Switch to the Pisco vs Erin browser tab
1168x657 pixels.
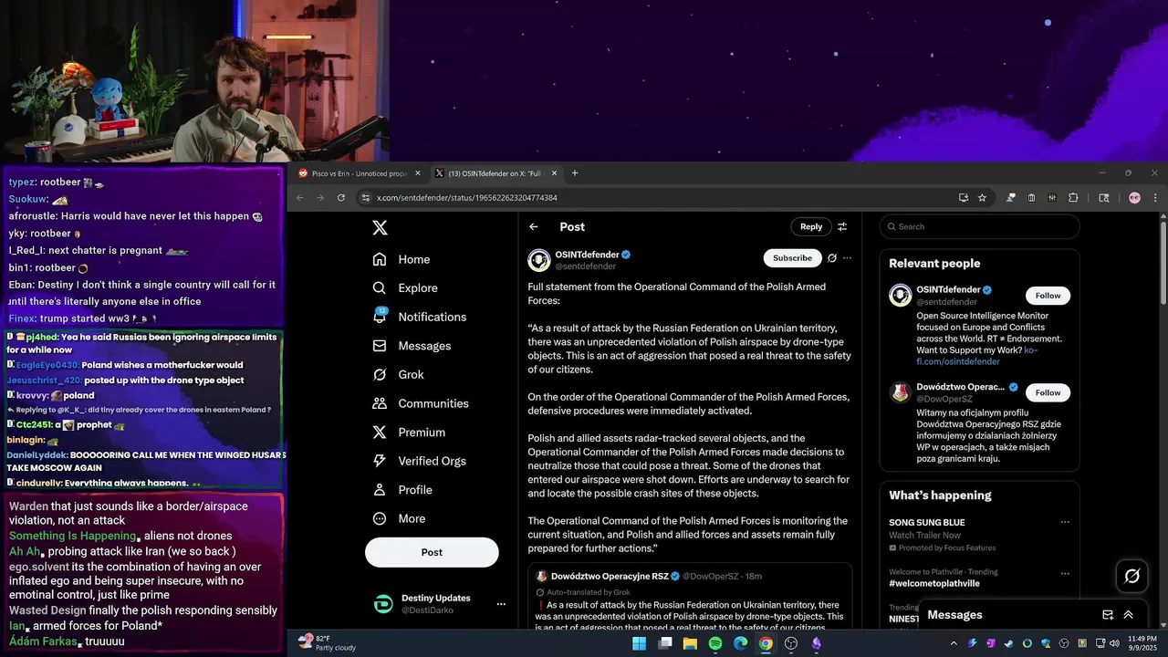(x=359, y=173)
